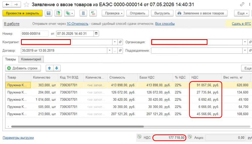Select НДС cell 91 057,56 руб.
The image size is (252, 144).
pos(205,85)
